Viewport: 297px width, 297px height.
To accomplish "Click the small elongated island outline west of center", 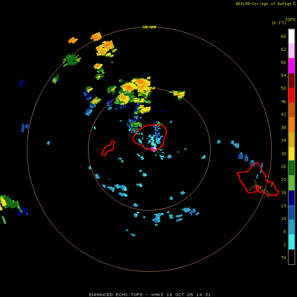I will (108, 149).
